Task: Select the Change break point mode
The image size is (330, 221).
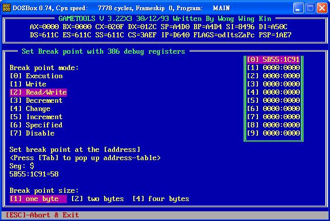Action: (x=30, y=108)
